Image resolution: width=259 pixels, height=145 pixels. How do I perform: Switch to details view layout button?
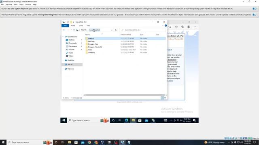pyautogui.click(x=162, y=98)
